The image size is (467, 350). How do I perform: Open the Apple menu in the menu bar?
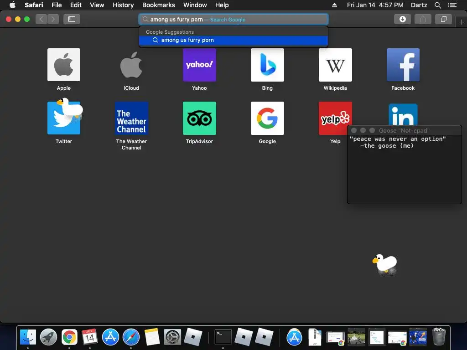click(12, 5)
